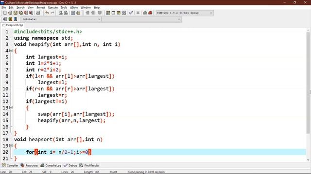The width and height of the screenshot is (311, 174).
Task: Collapse the heapsort body at line 19
Action: click(11, 146)
